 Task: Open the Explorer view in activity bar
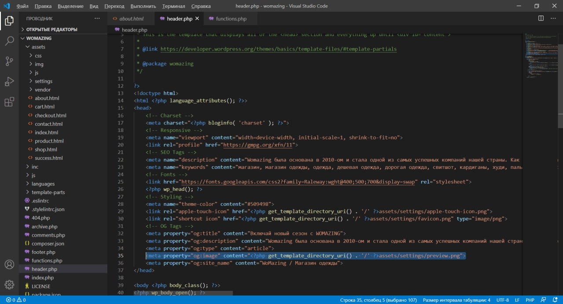point(9,21)
